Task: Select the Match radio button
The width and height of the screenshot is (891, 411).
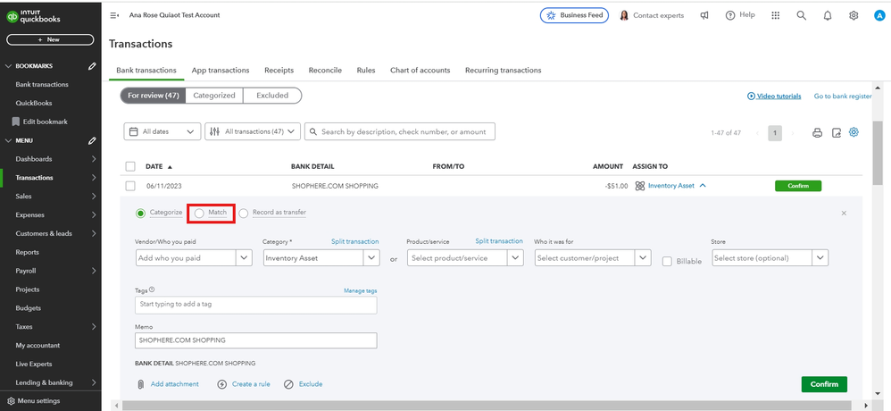Action: click(200, 213)
